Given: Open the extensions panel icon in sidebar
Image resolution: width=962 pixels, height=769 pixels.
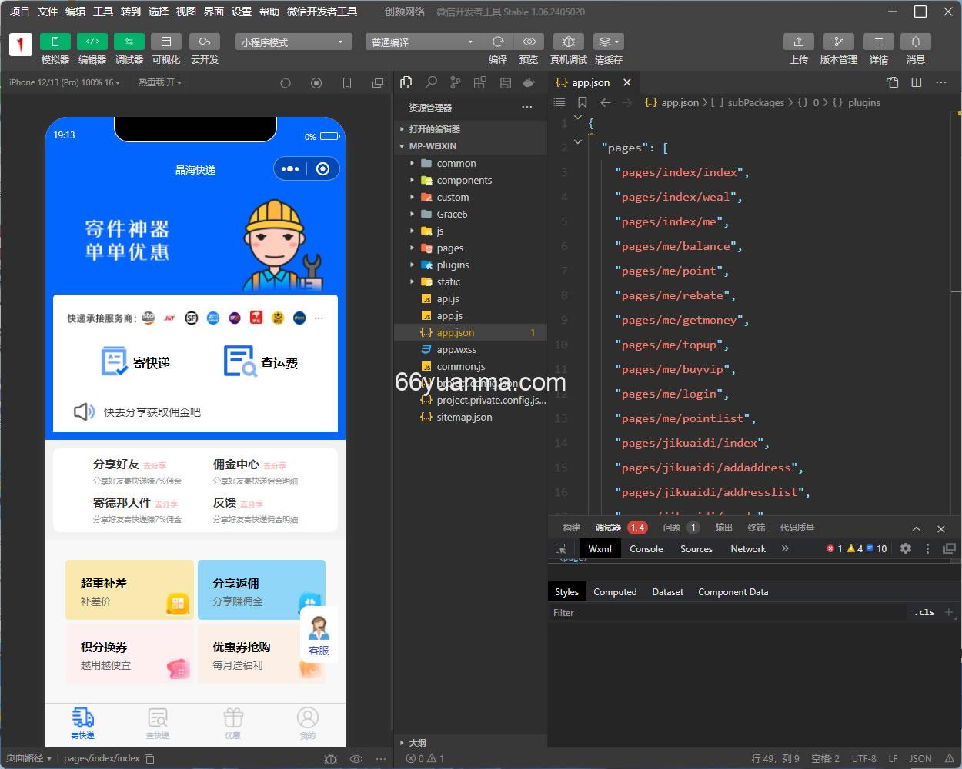Looking at the screenshot, I should pos(480,82).
